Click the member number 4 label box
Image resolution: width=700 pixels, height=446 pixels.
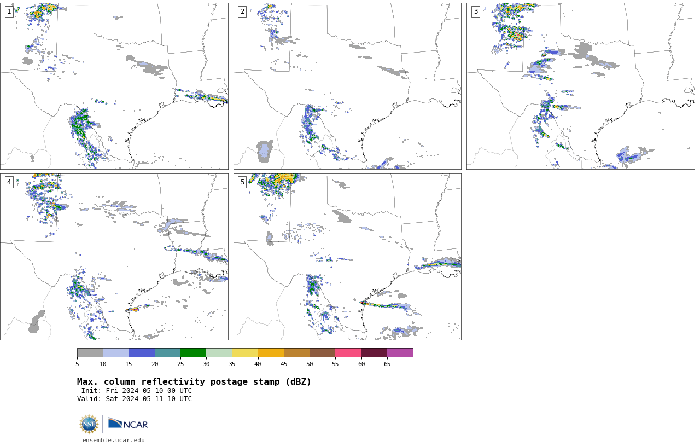click(x=9, y=182)
